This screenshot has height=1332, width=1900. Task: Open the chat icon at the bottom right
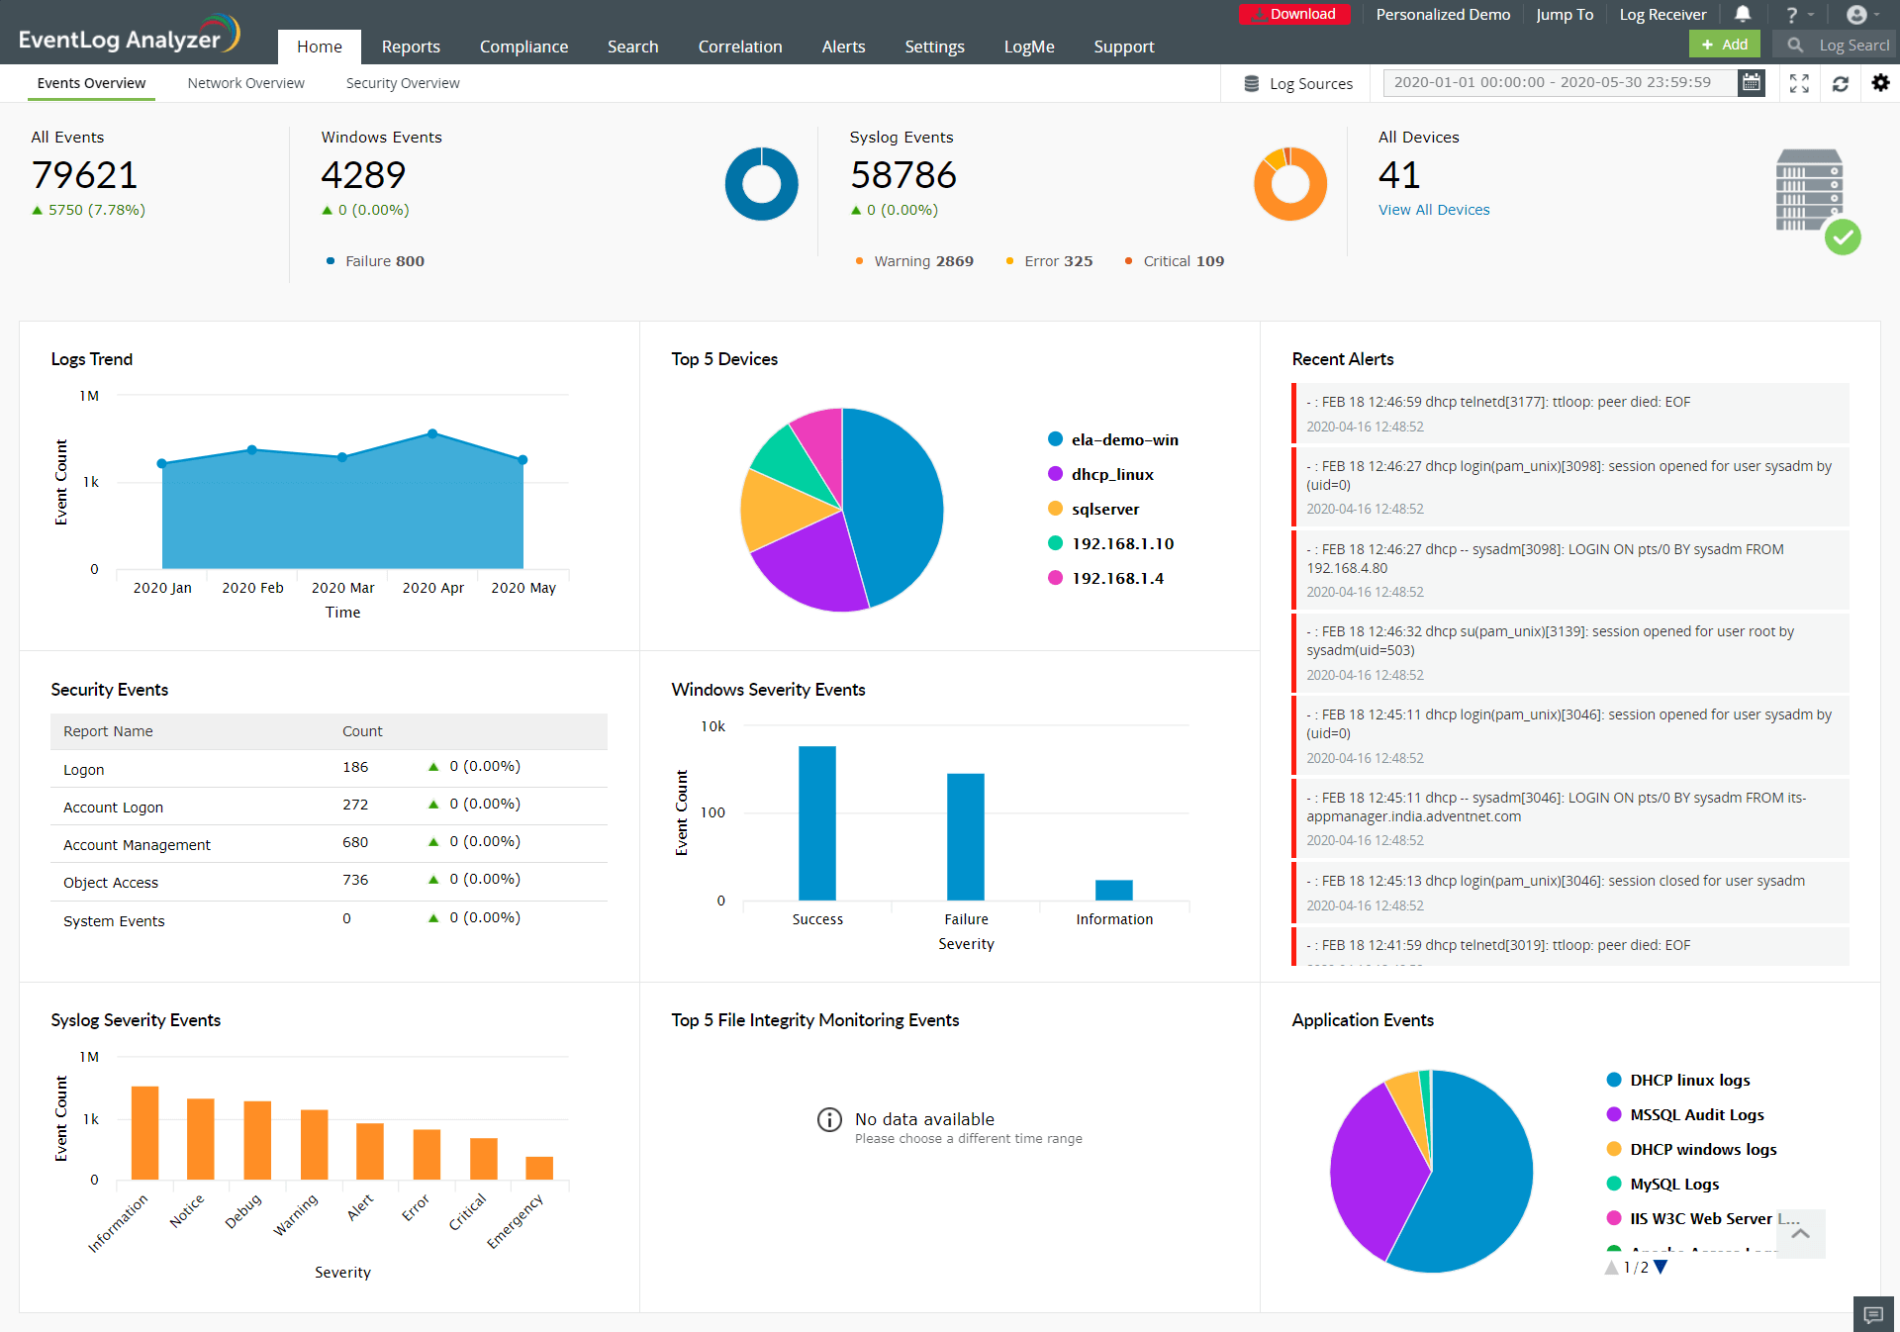[1872, 1314]
